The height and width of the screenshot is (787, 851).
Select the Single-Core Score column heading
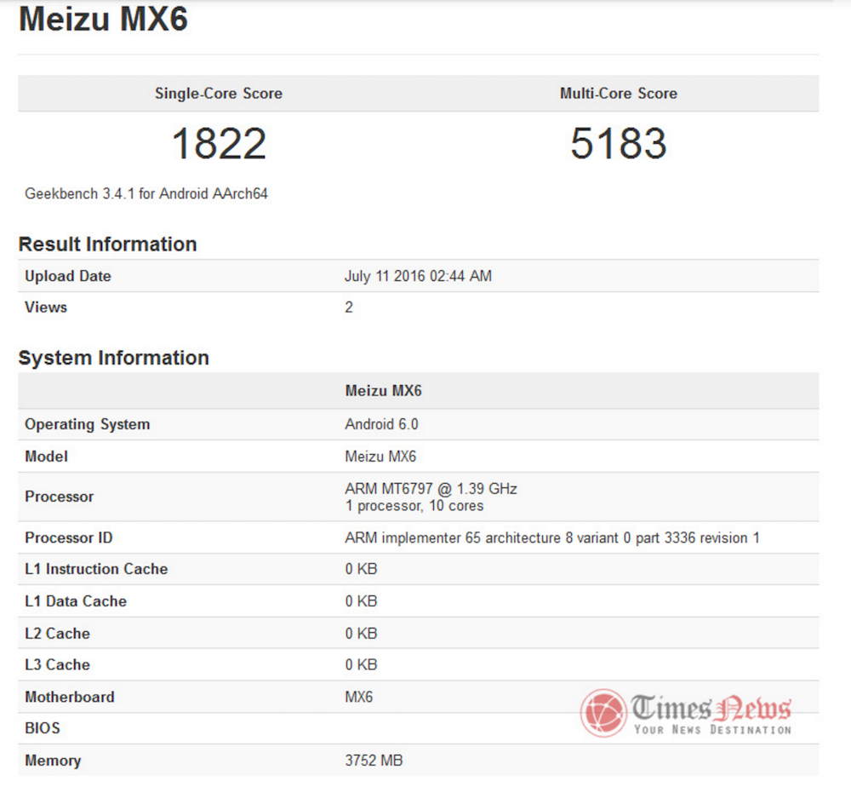(x=218, y=94)
